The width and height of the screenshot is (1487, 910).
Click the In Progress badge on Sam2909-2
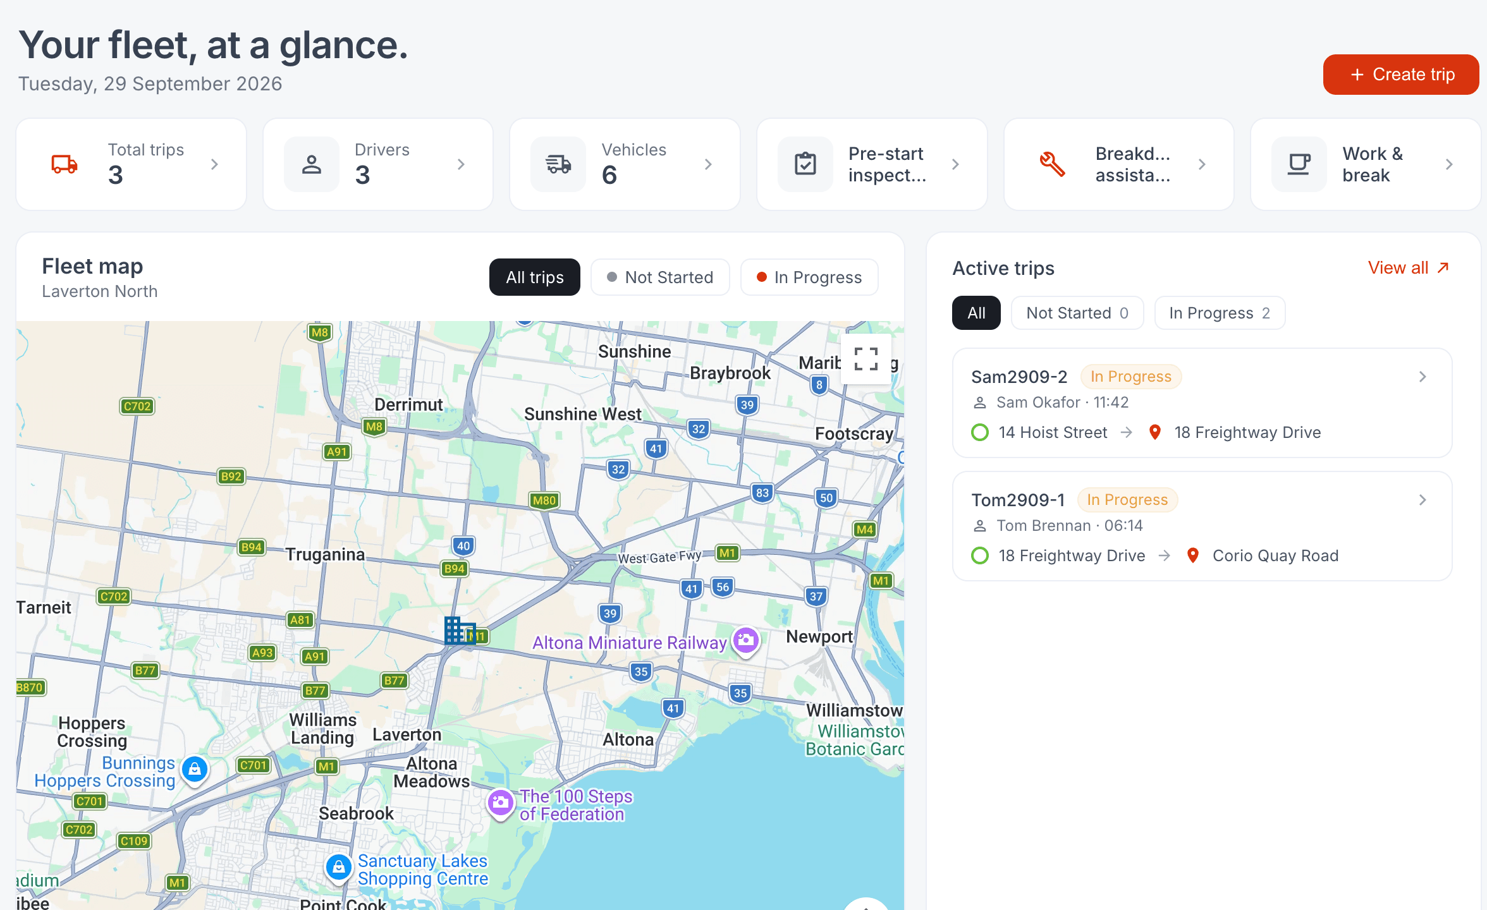tap(1131, 377)
